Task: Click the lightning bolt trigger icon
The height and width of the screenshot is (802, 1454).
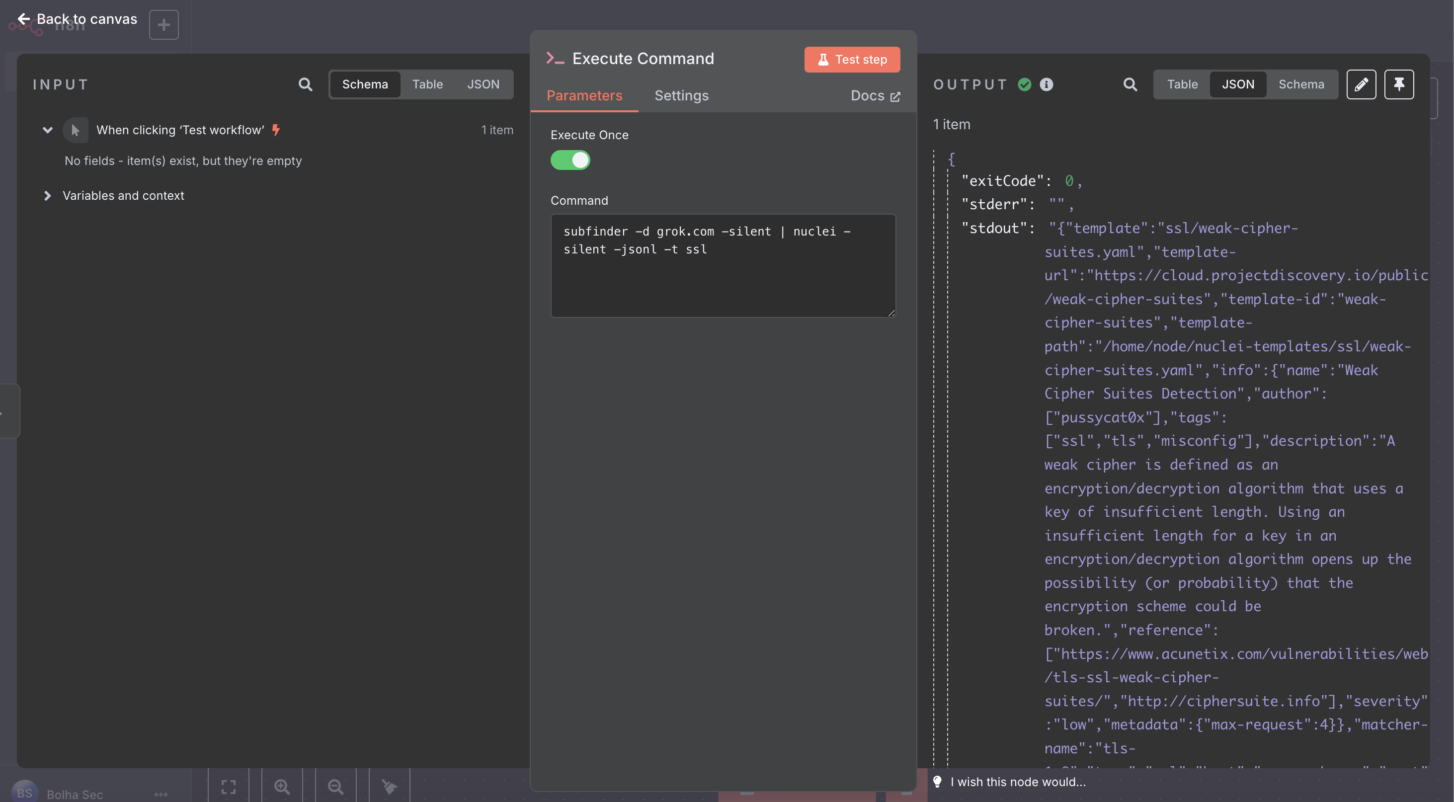Action: [x=276, y=130]
